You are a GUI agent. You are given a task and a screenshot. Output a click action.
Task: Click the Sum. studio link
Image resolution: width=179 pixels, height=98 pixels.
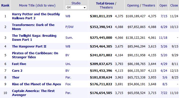(x=69, y=38)
